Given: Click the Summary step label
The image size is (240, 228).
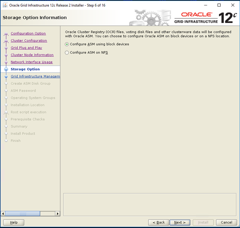Looking at the screenshot, I should tap(19, 126).
